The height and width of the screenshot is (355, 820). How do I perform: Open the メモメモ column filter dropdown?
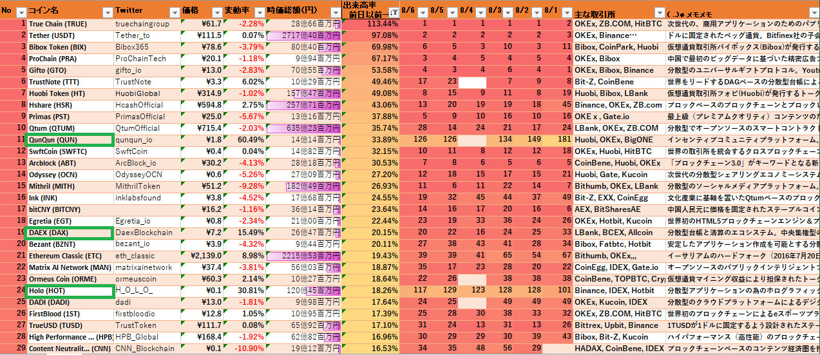click(x=814, y=13)
